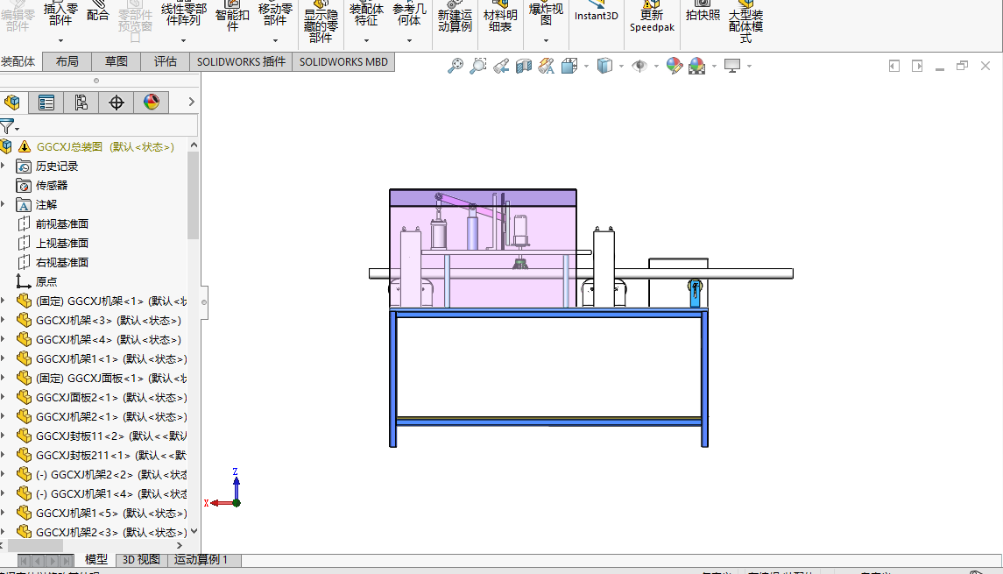Open DisplayManager color sphere tab

(x=151, y=103)
